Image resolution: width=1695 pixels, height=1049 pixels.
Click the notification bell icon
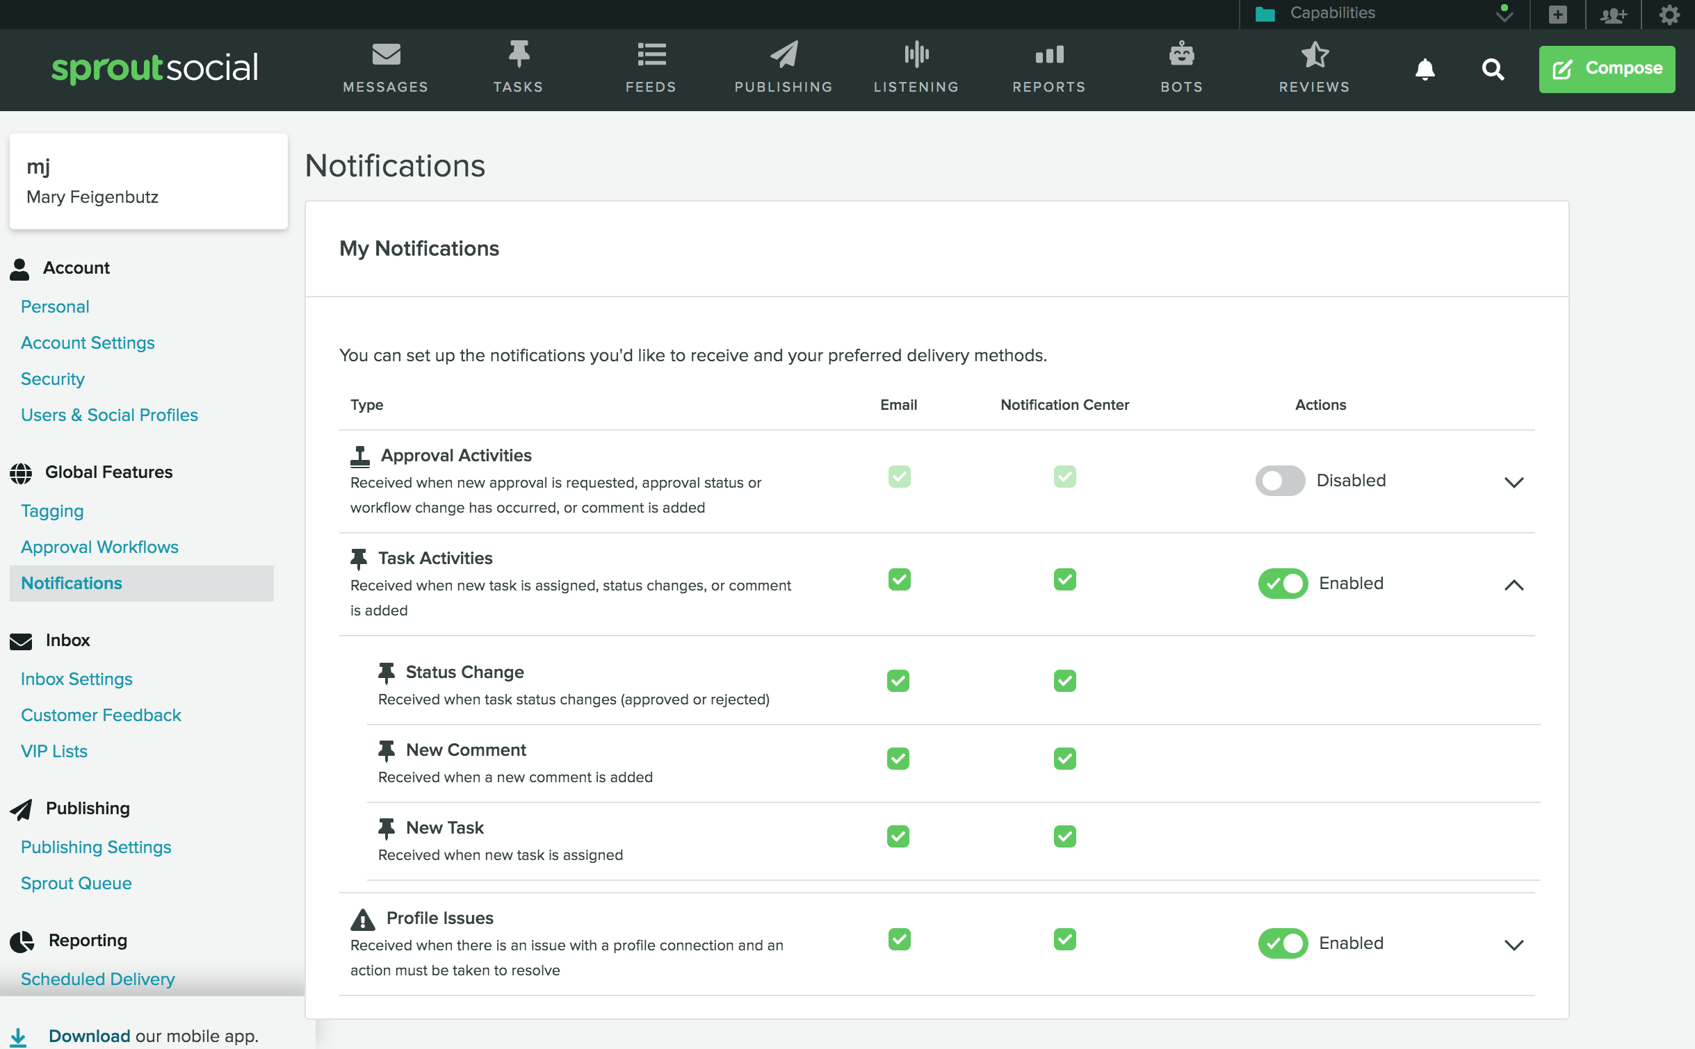pos(1425,69)
